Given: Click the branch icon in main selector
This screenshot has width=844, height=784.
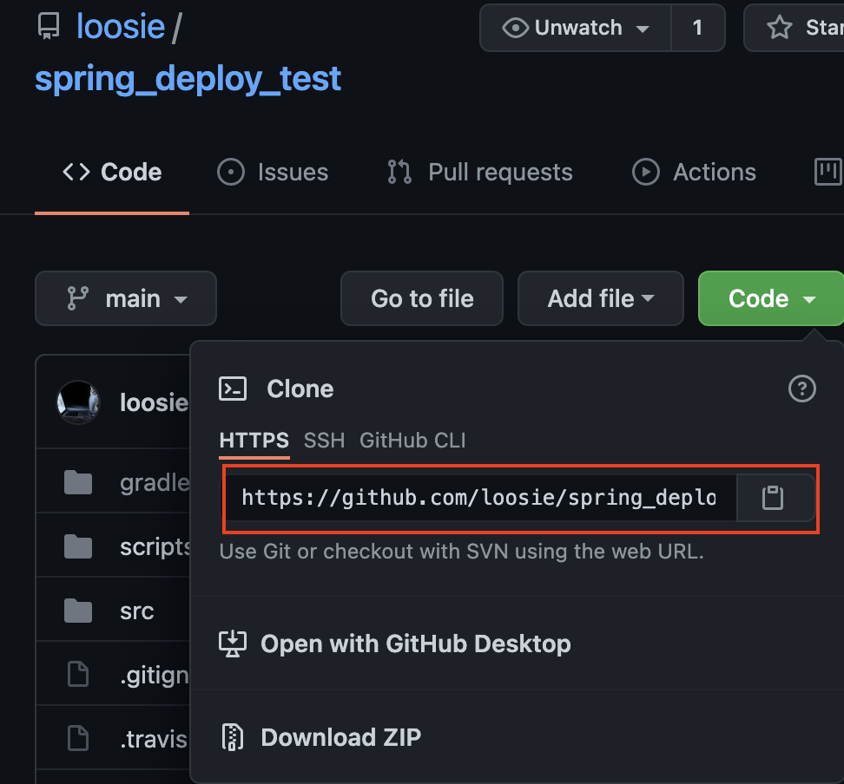Looking at the screenshot, I should tap(77, 298).
